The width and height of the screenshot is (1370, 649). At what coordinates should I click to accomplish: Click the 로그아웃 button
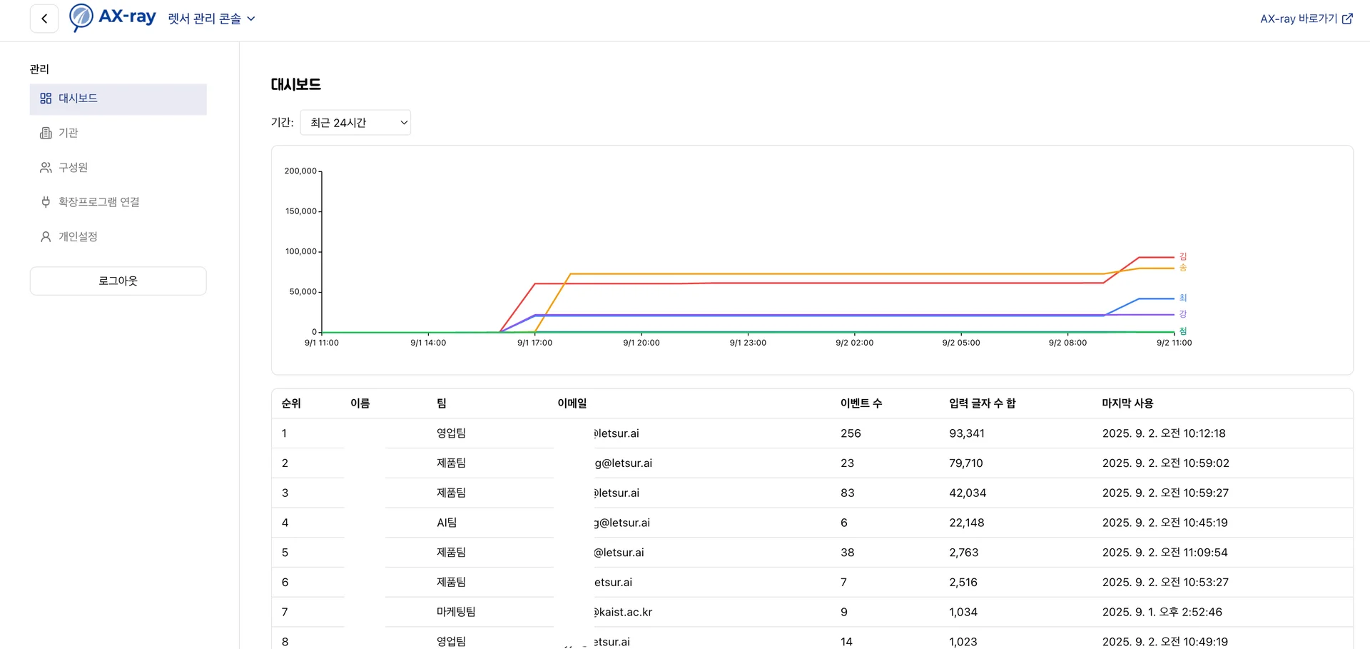click(x=118, y=281)
